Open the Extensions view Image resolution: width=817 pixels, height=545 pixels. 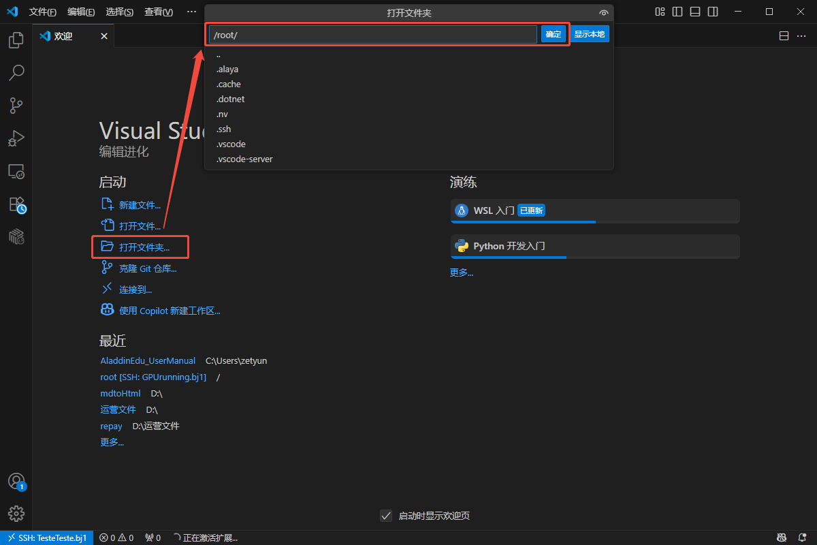pos(16,204)
